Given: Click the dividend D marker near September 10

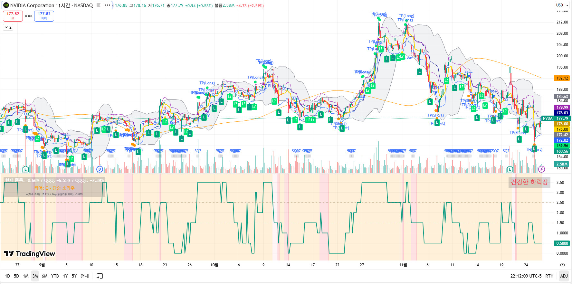Looking at the screenshot, I should pyautogui.click(x=100, y=169).
